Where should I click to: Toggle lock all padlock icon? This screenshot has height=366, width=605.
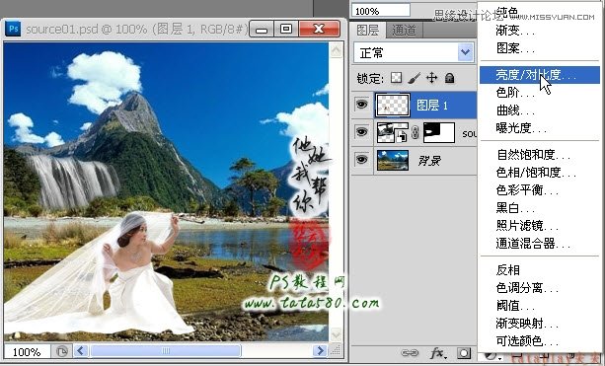[449, 78]
